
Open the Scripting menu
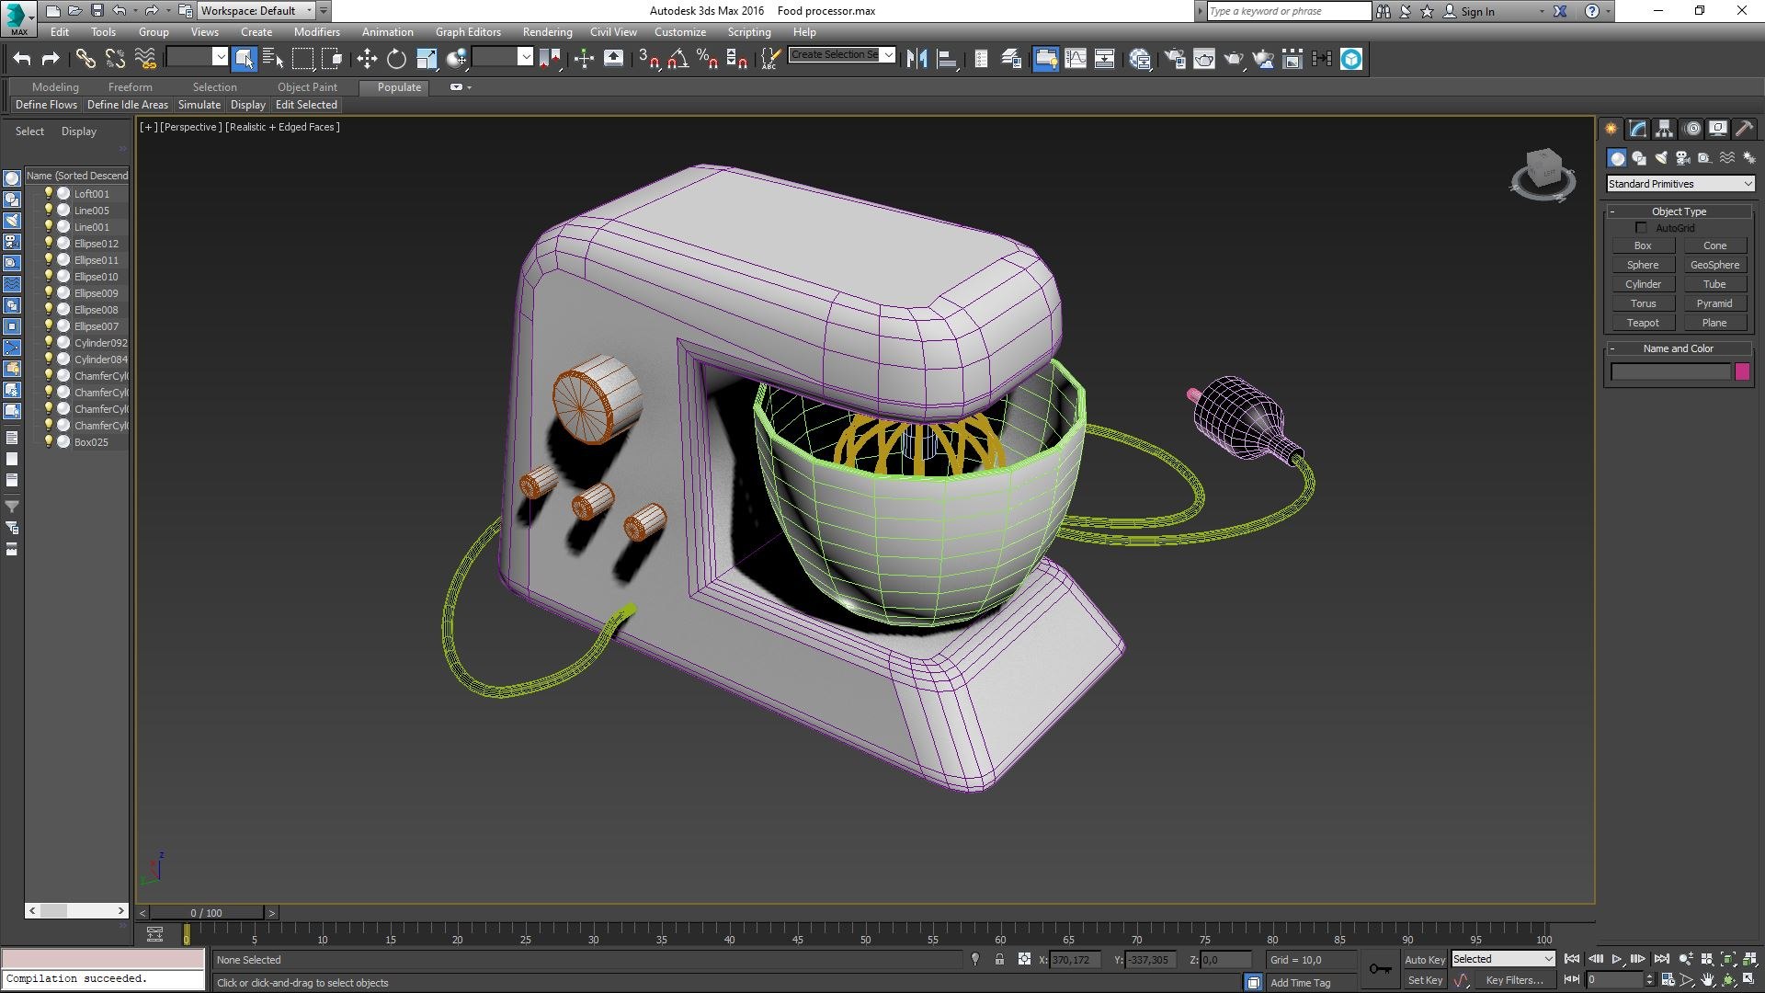[749, 32]
